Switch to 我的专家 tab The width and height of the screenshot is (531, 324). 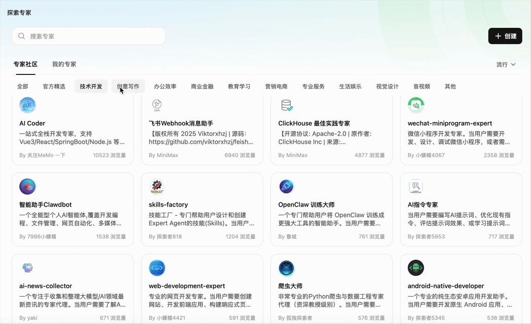(64, 64)
